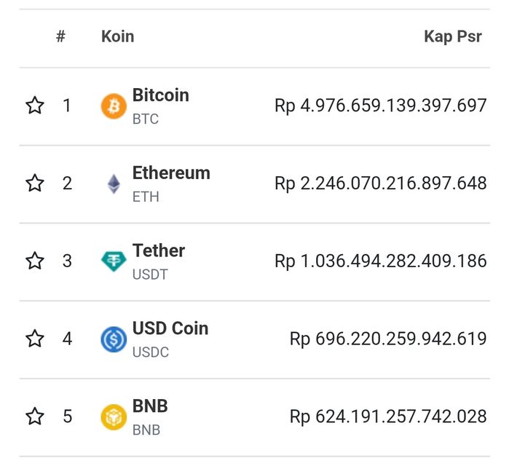Click the Ethereum diamond logo icon
The image size is (509, 466).
114,183
